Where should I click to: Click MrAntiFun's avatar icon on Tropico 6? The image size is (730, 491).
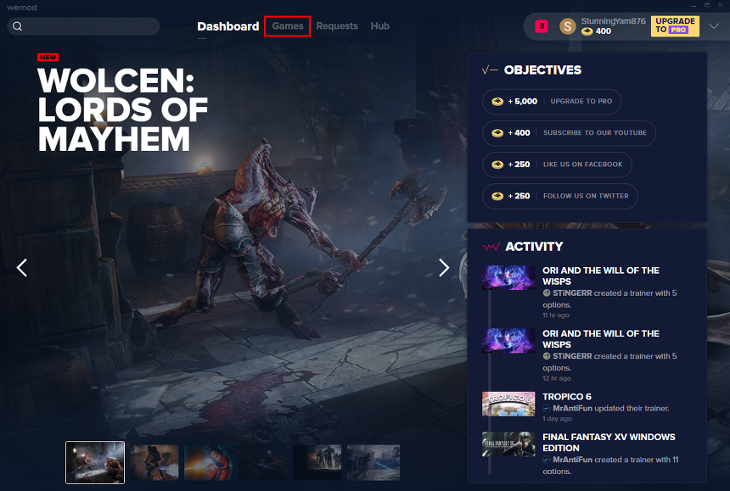pos(547,408)
